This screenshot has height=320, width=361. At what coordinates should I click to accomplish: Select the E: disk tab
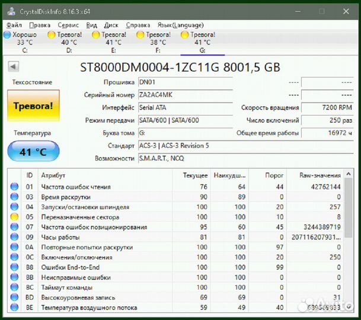113,42
